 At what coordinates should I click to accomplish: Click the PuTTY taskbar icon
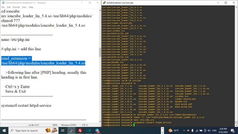tap(71, 131)
